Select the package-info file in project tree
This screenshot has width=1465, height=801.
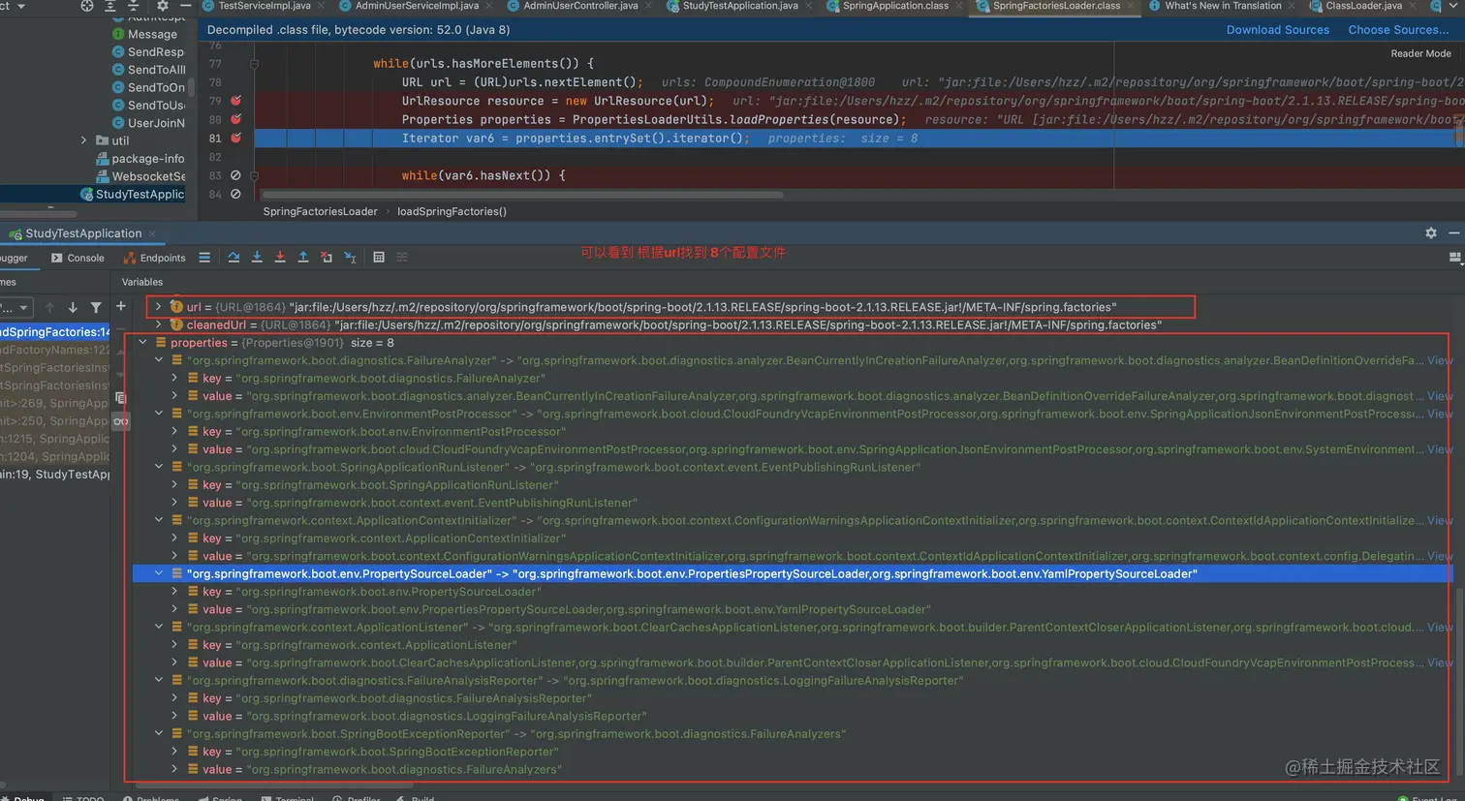[140, 158]
